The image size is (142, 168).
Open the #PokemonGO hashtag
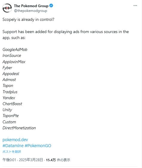pos(38,146)
